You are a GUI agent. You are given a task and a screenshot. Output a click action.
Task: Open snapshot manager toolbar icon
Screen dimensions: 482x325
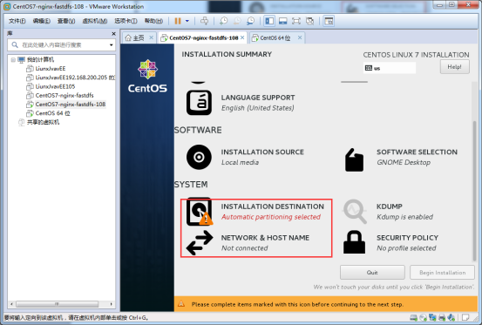pos(250,21)
